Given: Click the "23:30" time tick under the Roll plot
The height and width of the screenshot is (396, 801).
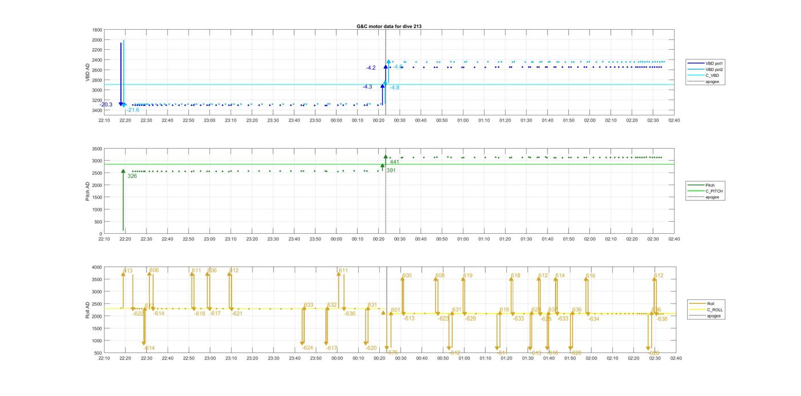Looking at the screenshot, I should pyautogui.click(x=273, y=358).
